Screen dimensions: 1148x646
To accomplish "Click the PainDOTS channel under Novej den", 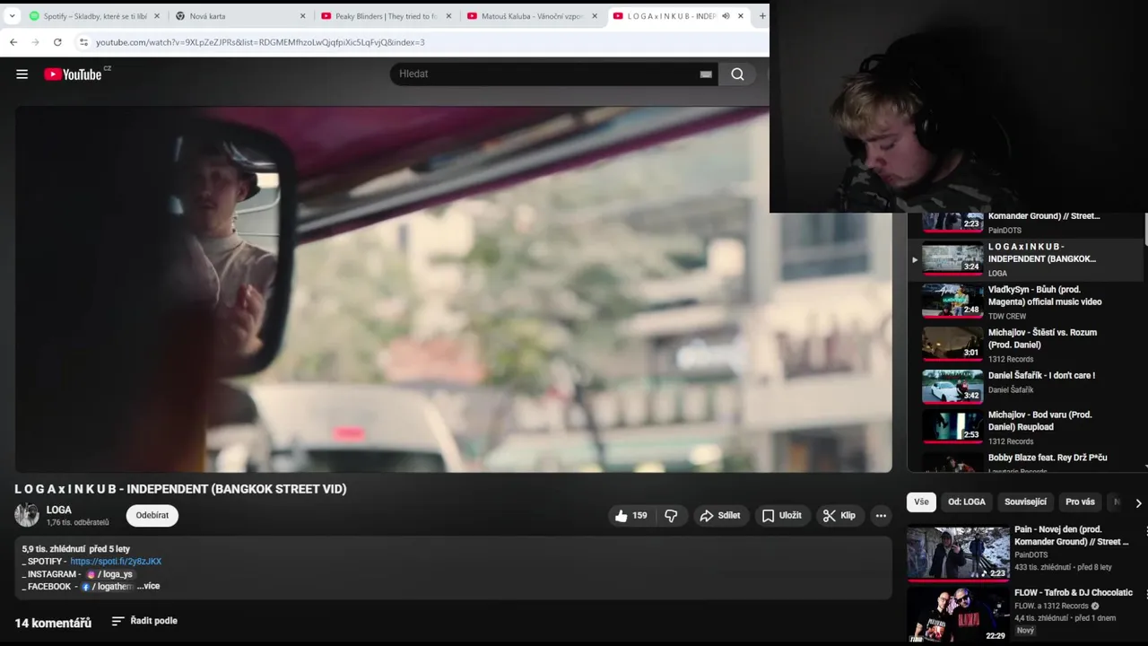I will pos(1031,555).
